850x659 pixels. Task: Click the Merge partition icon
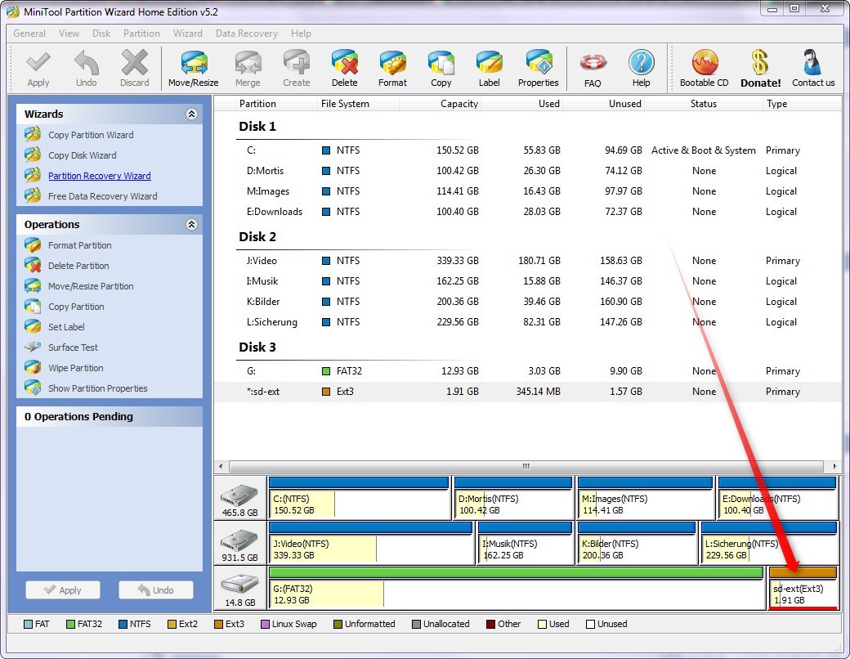[x=248, y=69]
